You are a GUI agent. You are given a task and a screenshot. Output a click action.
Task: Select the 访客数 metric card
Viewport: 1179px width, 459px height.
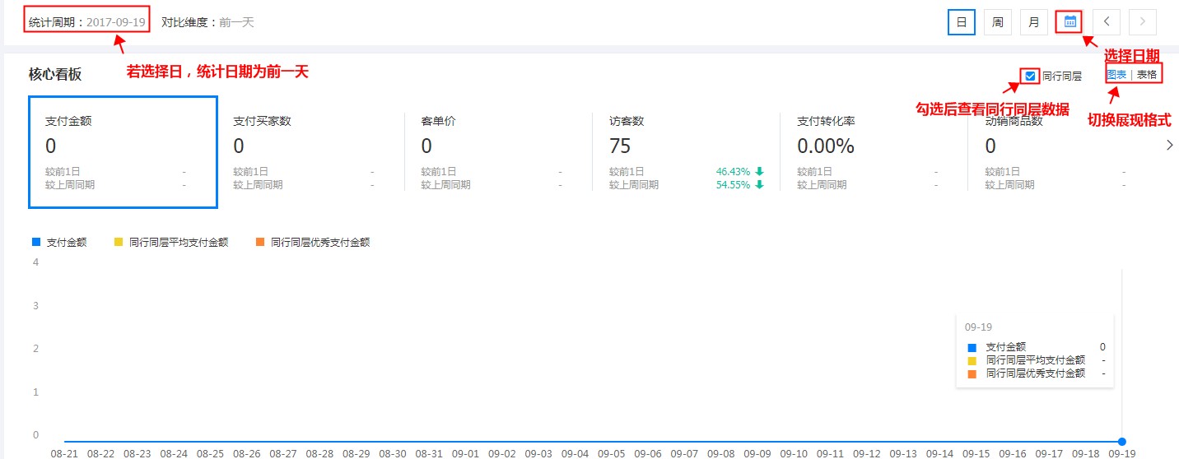click(x=686, y=152)
